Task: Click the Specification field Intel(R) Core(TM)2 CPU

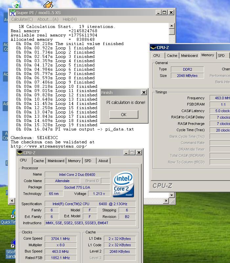Action: pyautogui.click(x=90, y=204)
